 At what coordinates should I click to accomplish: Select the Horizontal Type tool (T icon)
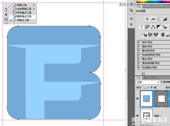[x=6, y=10]
